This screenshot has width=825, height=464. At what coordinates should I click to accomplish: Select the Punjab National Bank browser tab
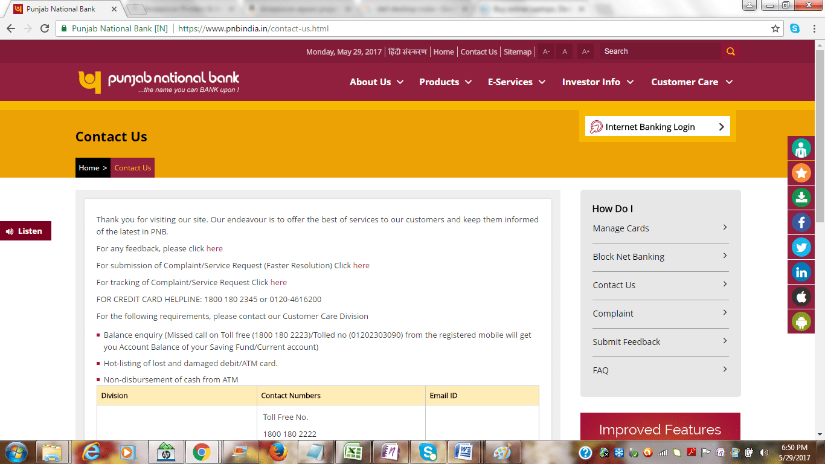[x=63, y=9]
